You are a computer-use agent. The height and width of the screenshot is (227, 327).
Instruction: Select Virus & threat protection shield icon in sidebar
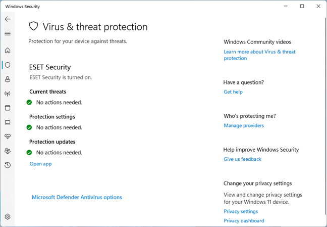(x=8, y=65)
